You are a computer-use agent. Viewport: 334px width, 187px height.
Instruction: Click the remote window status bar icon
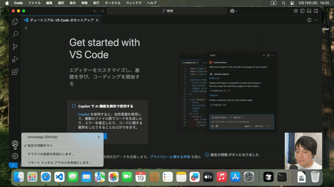click(x=13, y=165)
